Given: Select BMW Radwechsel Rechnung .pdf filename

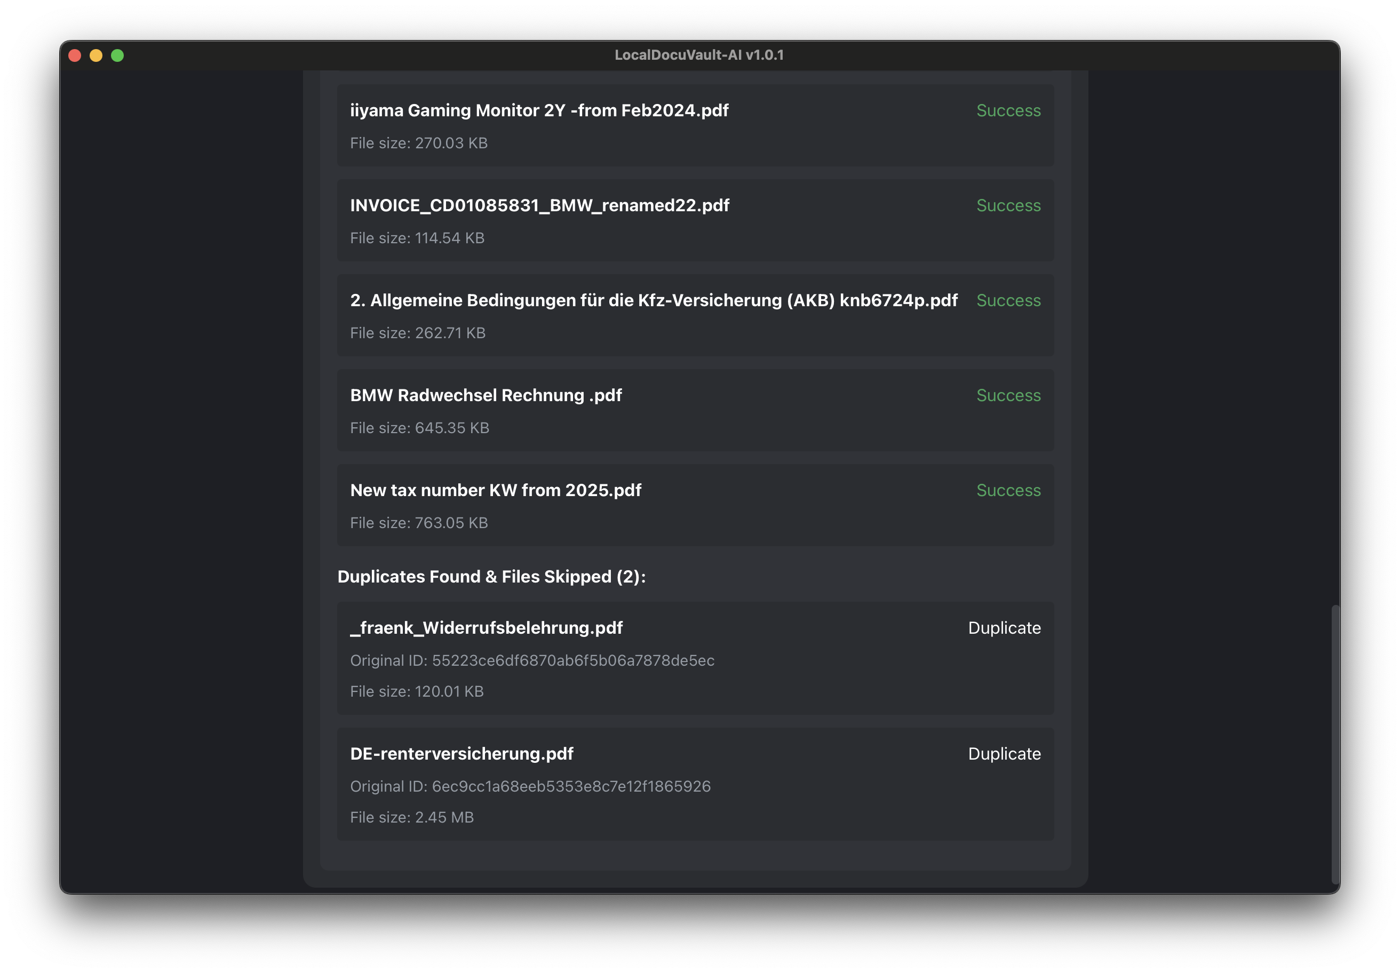Looking at the screenshot, I should (486, 395).
